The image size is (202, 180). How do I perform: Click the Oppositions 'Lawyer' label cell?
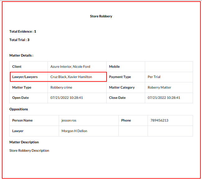(x=34, y=131)
